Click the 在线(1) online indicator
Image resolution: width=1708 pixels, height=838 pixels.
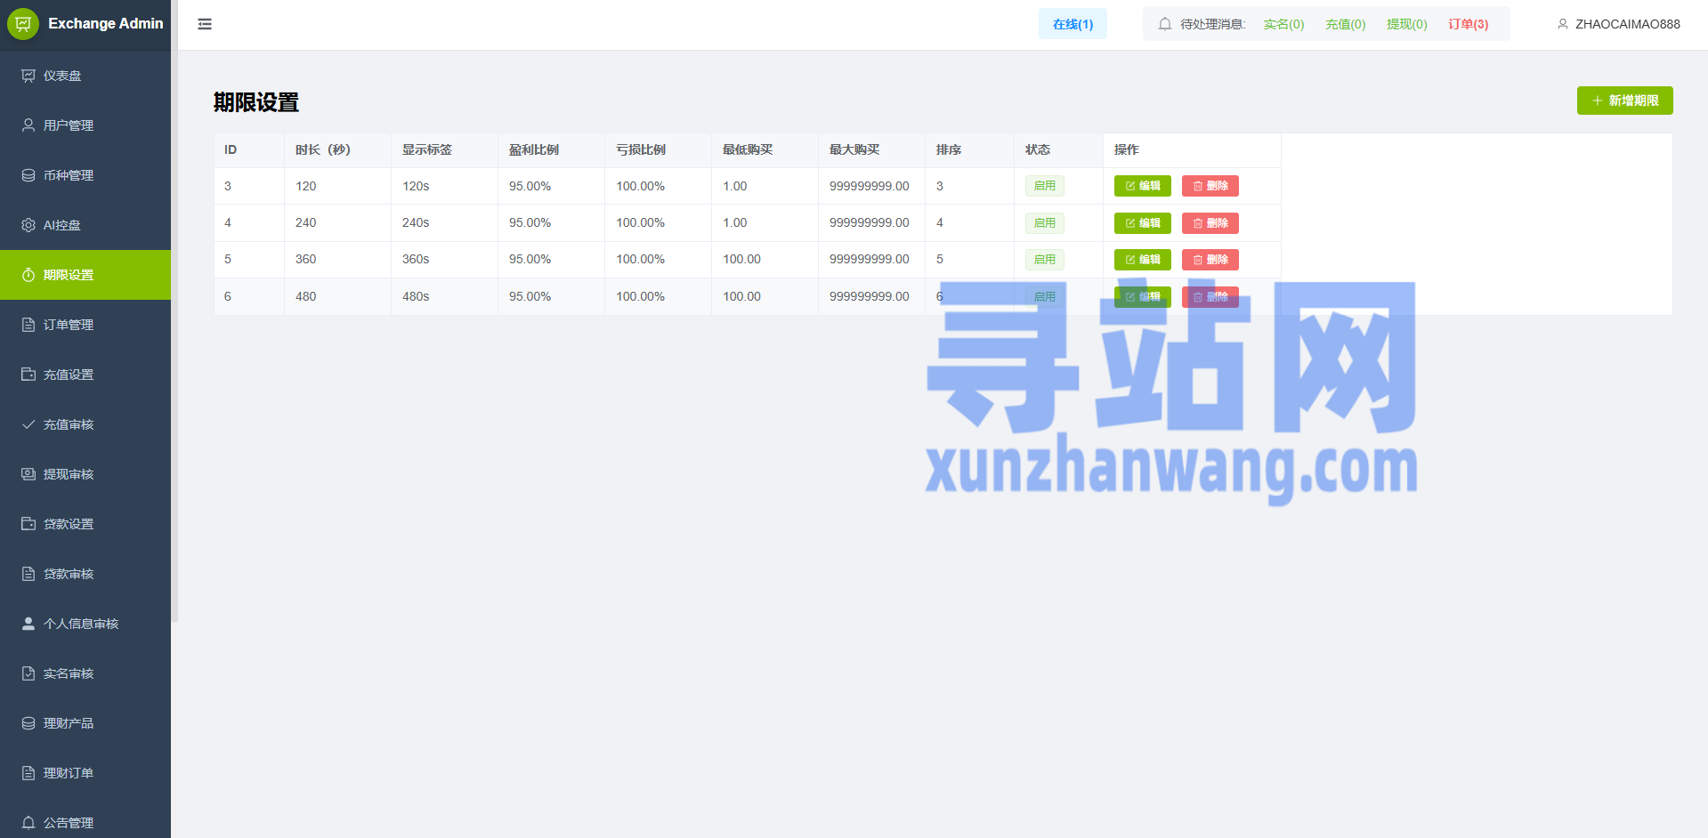1073,24
